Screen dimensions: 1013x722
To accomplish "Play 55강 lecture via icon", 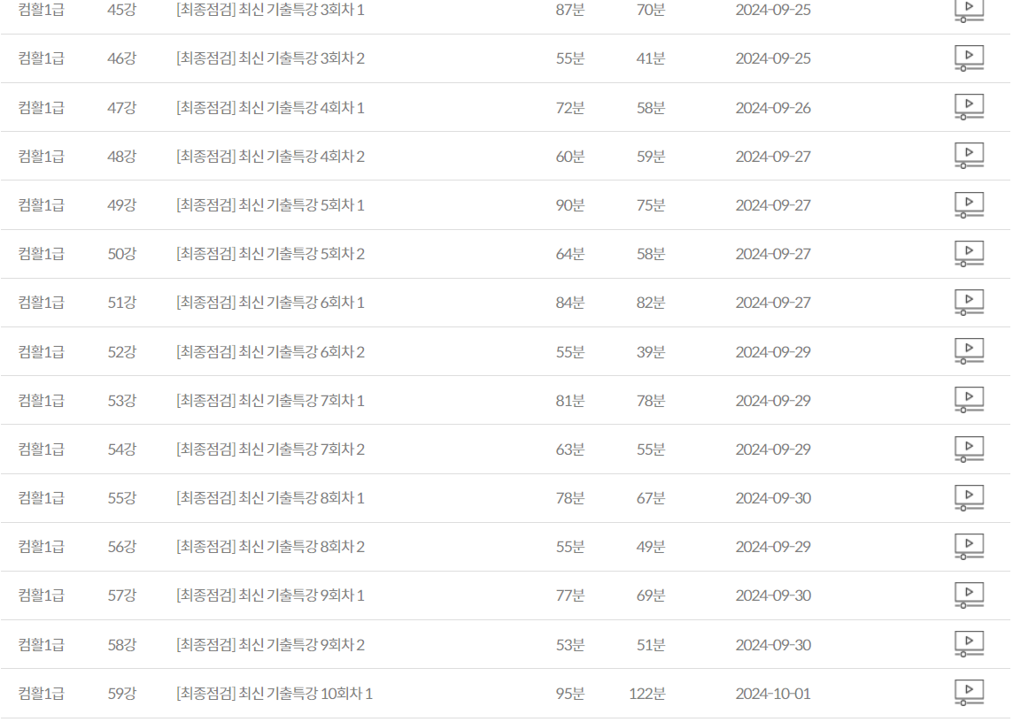I will tap(969, 498).
